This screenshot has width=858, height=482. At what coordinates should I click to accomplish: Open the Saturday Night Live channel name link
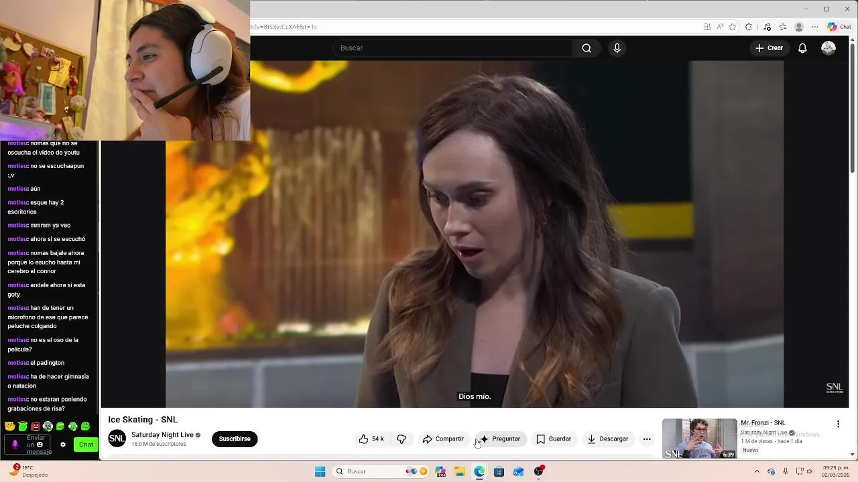coord(162,435)
